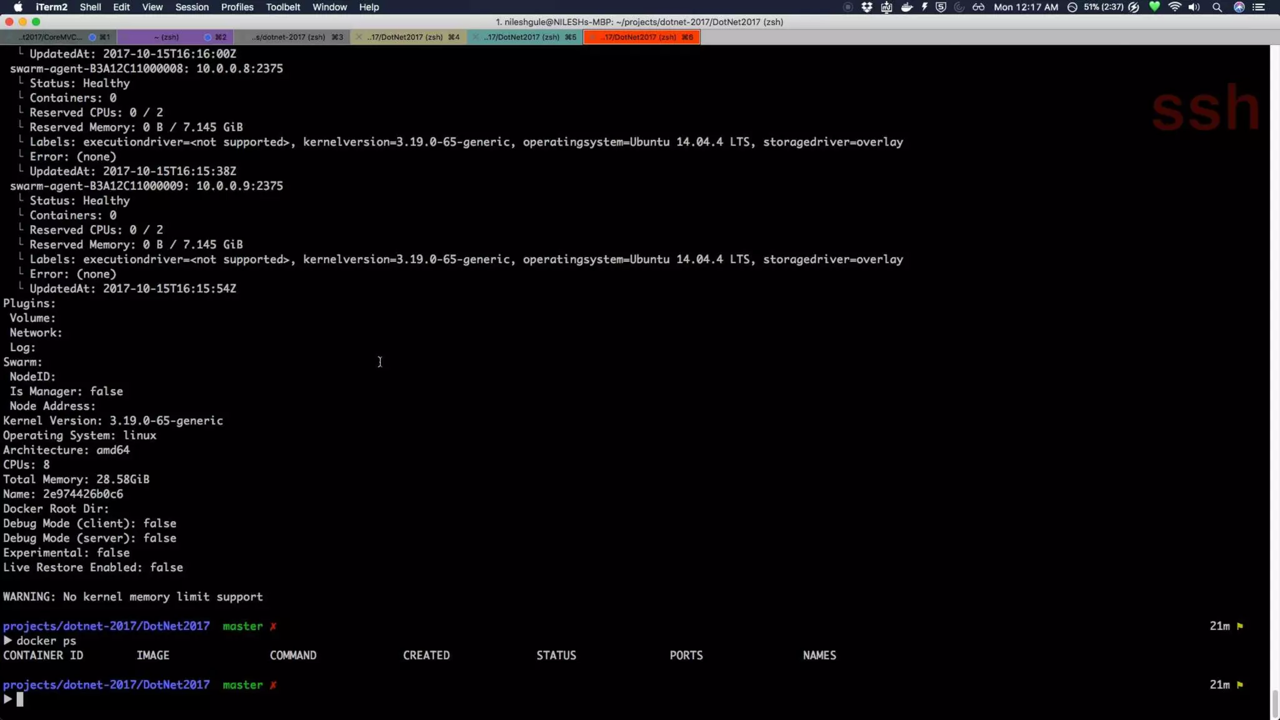Open the Session menu

(x=191, y=7)
